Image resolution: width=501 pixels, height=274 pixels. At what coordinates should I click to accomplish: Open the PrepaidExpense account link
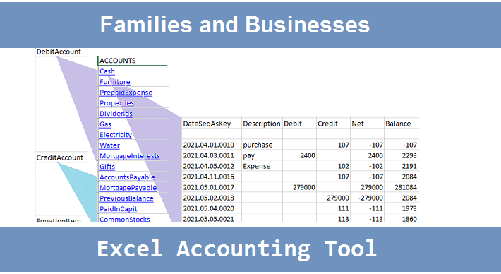coord(126,93)
